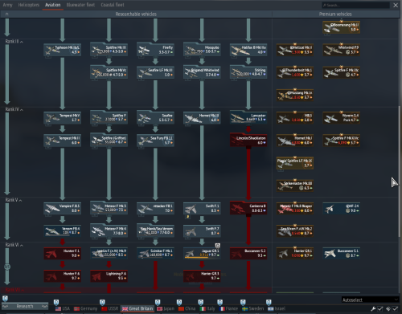
Task: Select premium Buccaneer S.1 card
Action: 342,253
